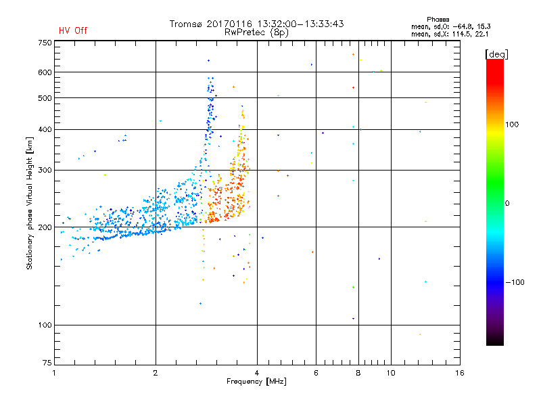Click the y-axis tick label '300'

tap(45, 171)
